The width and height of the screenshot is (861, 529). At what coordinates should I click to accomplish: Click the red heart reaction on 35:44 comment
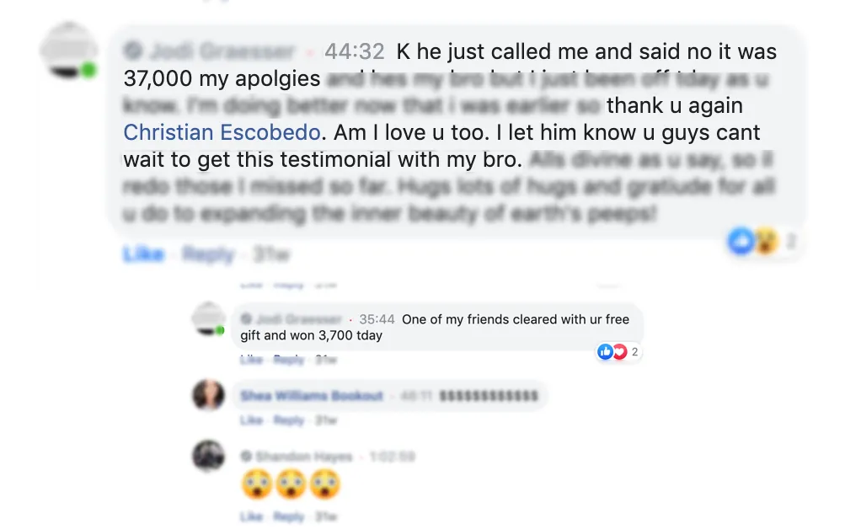(619, 352)
